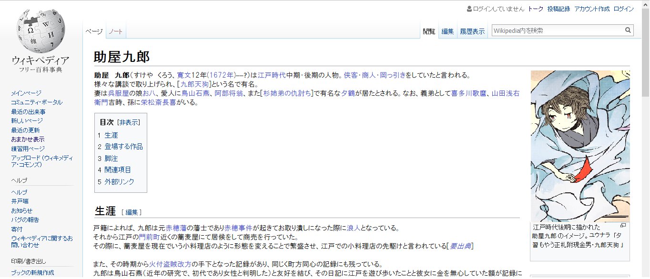Image resolution: width=650 pixels, height=279 pixels.
Task: Enlarge thumbnail via the magnify icon
Action: pyautogui.click(x=623, y=226)
